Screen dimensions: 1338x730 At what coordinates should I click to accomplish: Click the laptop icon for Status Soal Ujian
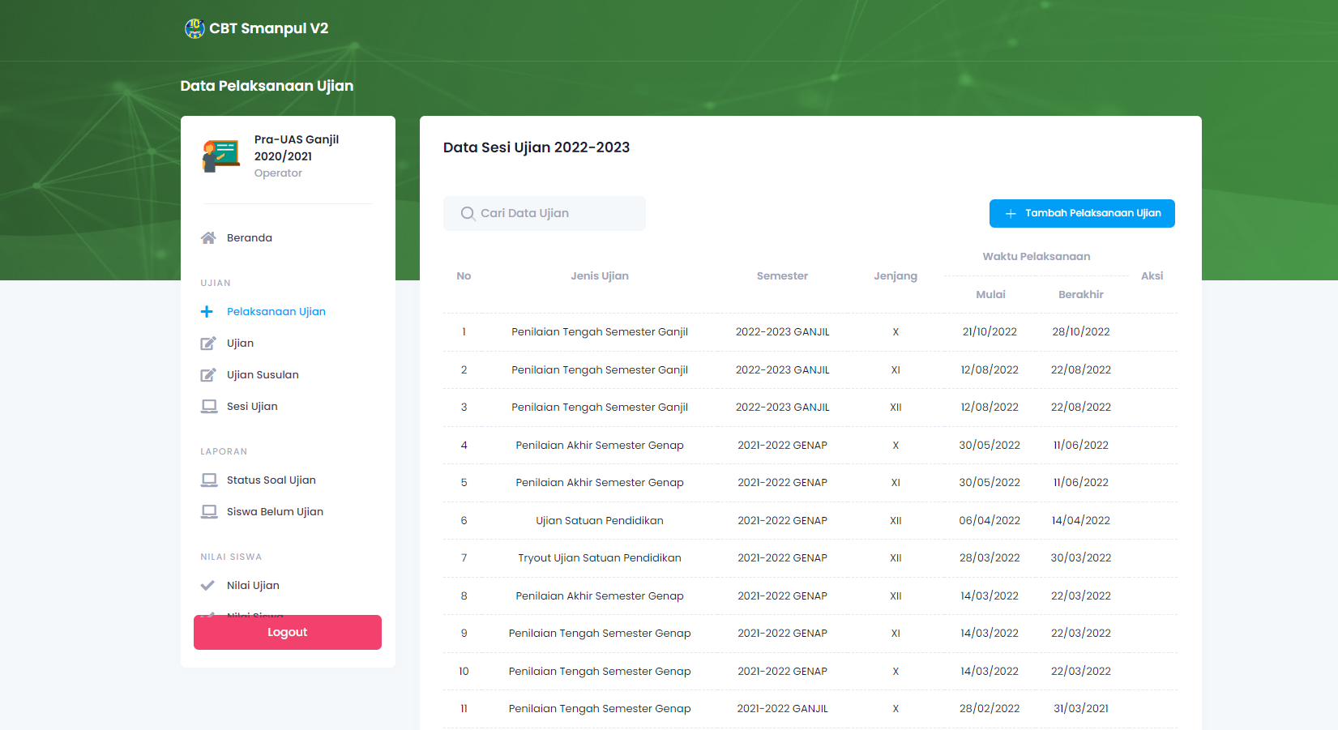[209, 480]
